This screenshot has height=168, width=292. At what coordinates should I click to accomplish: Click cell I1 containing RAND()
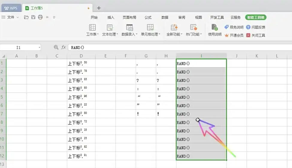[201, 63]
